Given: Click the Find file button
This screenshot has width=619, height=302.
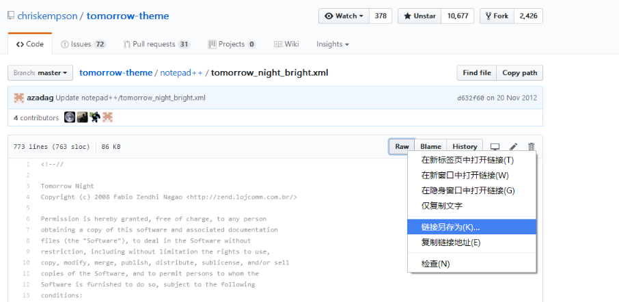Looking at the screenshot, I should [x=477, y=72].
